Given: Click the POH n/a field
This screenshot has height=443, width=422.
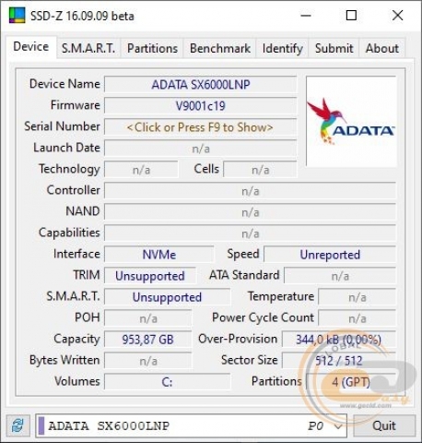Looking at the screenshot, I should [x=147, y=318].
